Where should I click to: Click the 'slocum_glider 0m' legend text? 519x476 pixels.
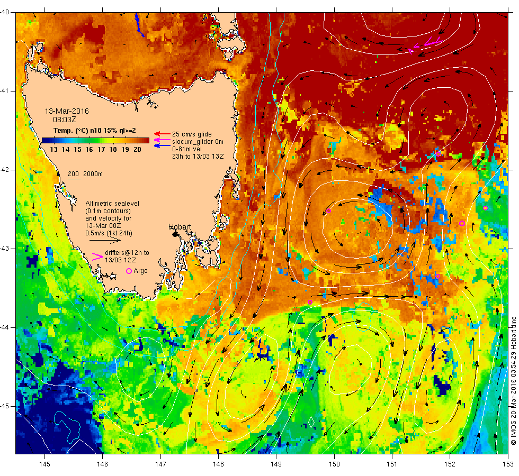[x=198, y=142]
